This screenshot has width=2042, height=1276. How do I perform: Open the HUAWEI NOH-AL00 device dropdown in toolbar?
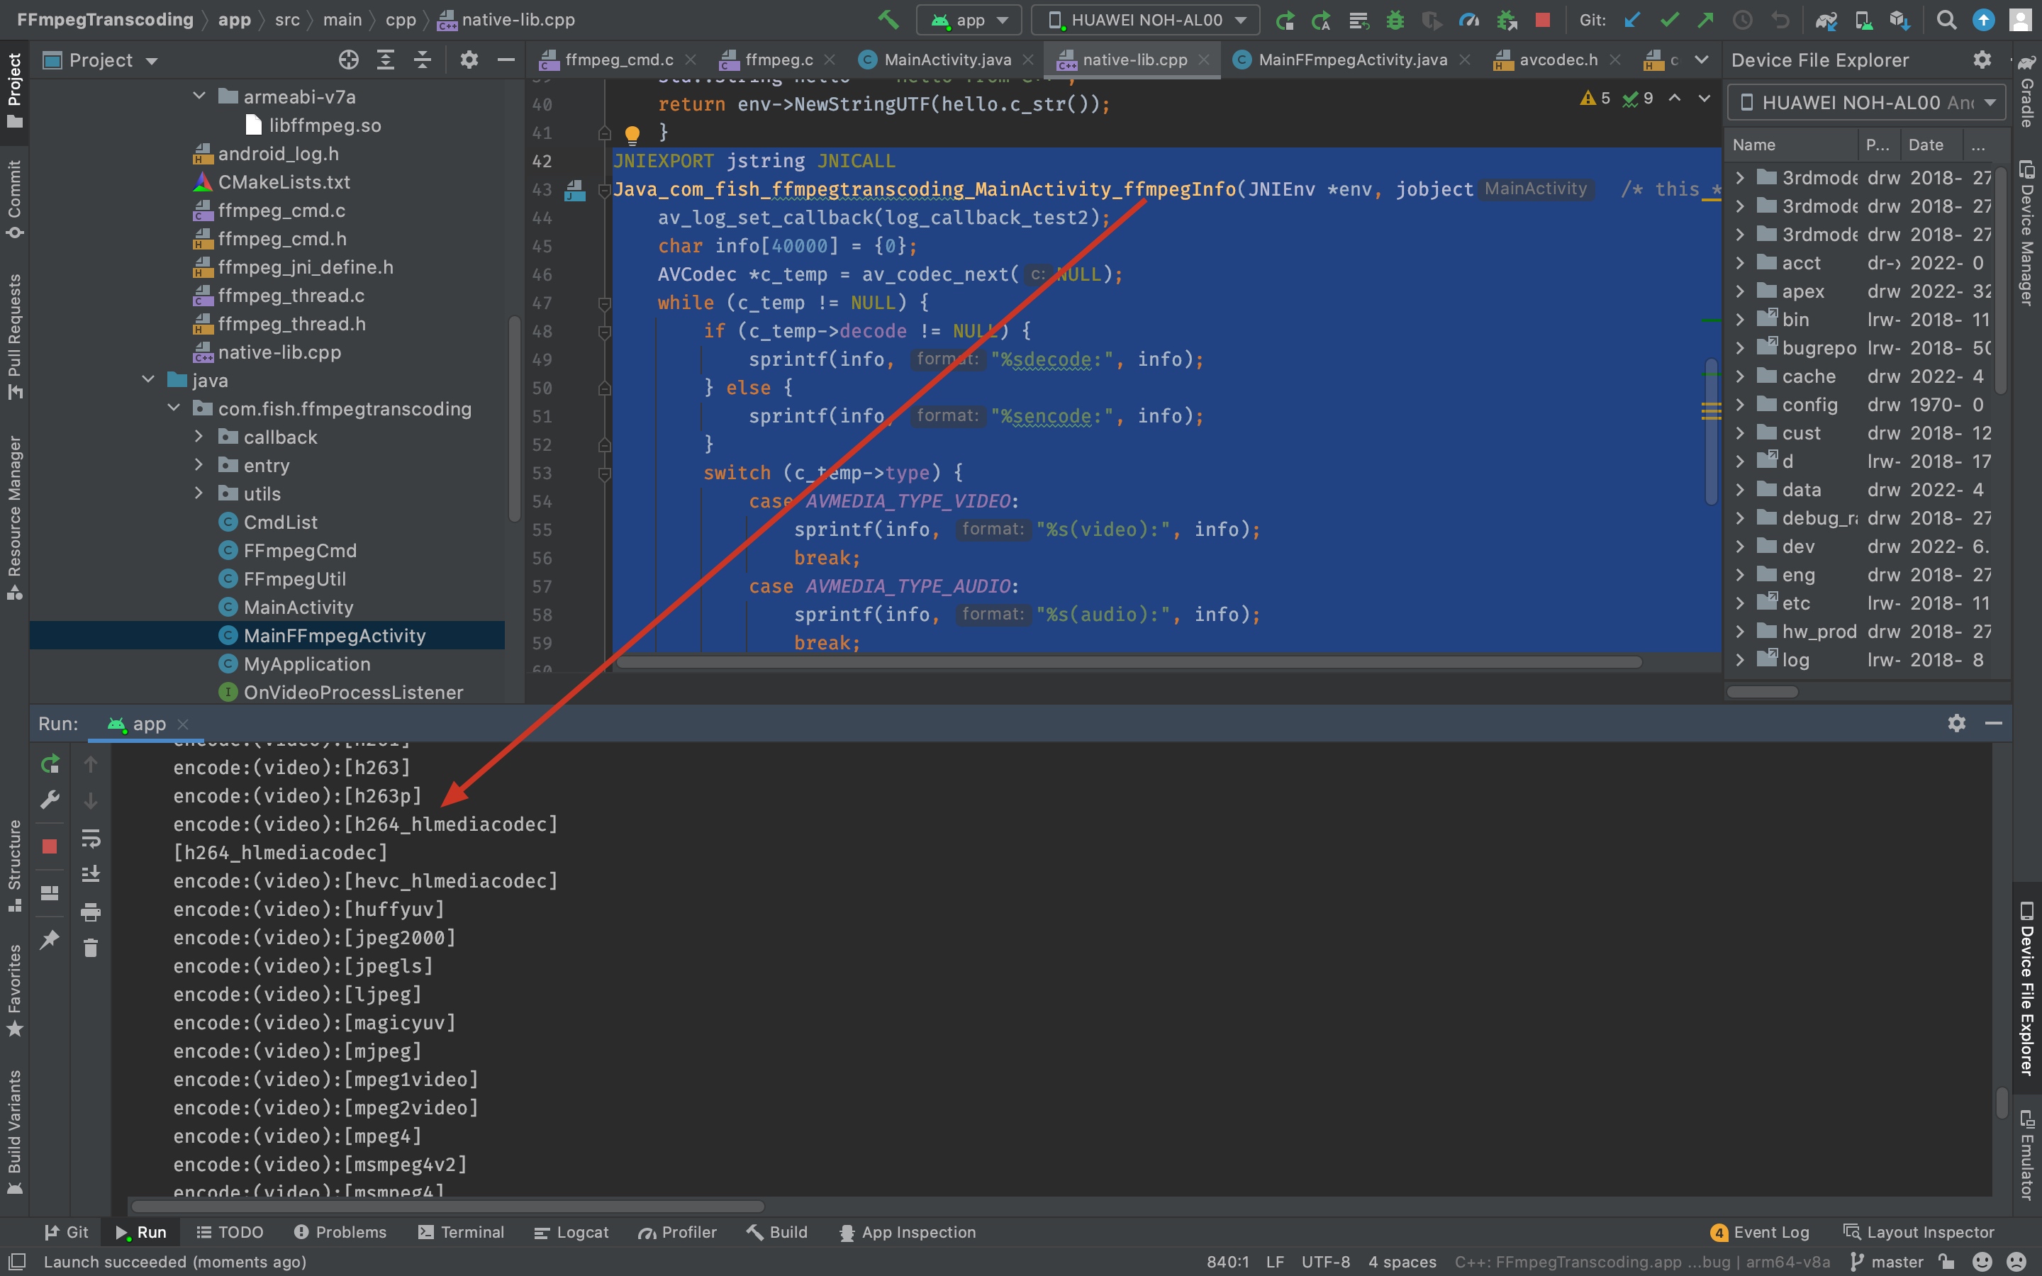(x=1145, y=19)
